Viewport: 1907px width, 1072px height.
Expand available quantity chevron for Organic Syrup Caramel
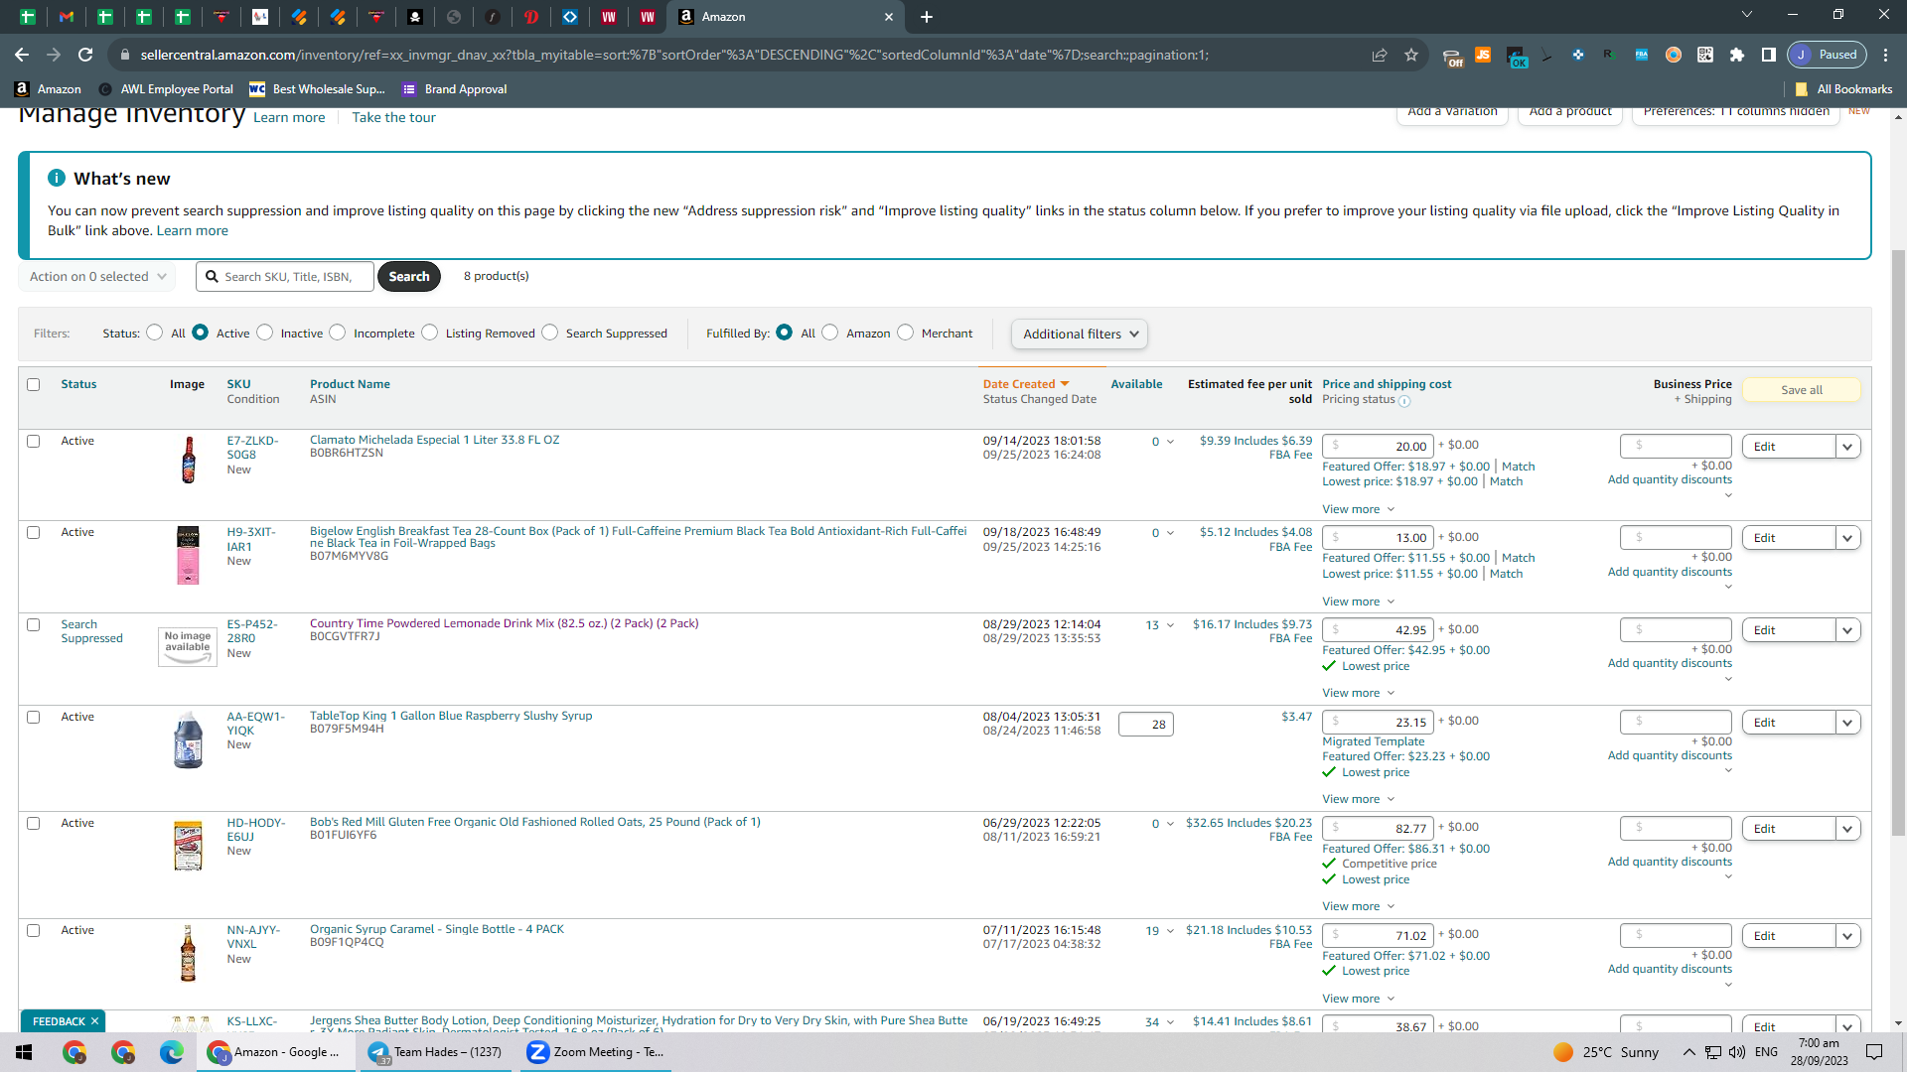[x=1170, y=931]
